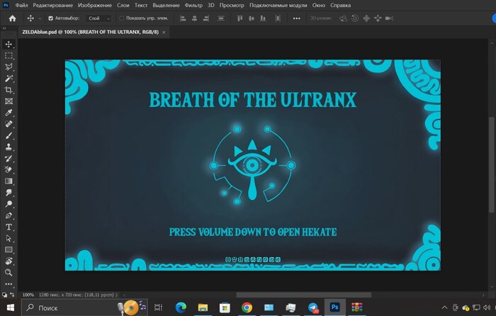496x316 pixels.
Task: Select the Brush tool
Action: point(9,135)
